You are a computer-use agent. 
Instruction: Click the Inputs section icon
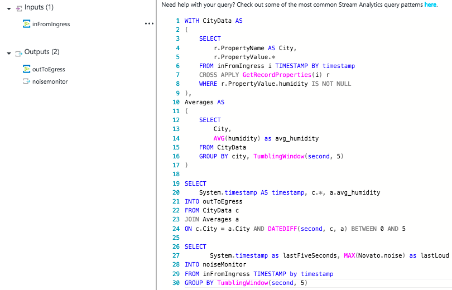point(19,8)
